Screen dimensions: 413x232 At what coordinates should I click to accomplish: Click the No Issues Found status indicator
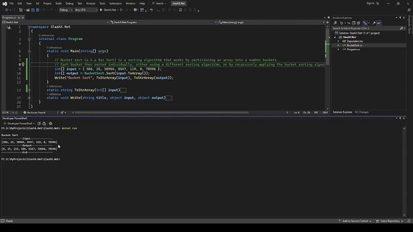[x=34, y=113]
